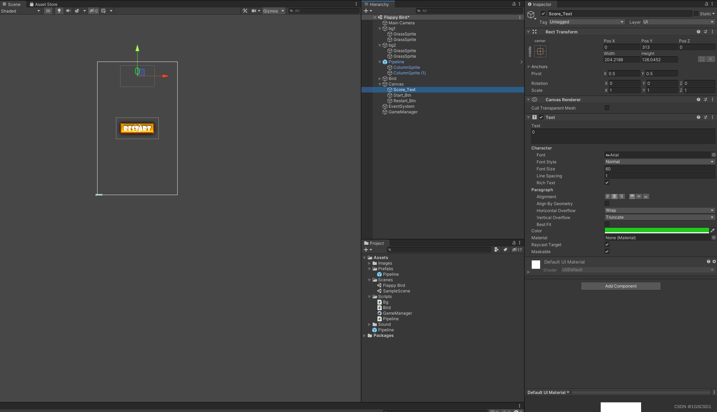Image resolution: width=717 pixels, height=412 pixels.
Task: Switch to the Project tab
Action: (375, 243)
